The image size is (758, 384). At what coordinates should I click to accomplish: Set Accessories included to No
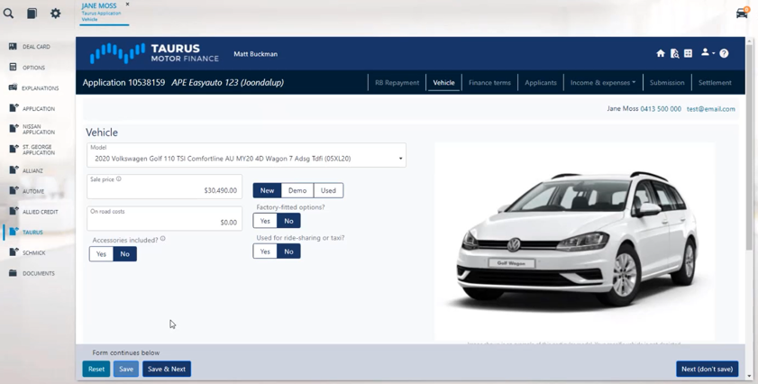point(124,254)
